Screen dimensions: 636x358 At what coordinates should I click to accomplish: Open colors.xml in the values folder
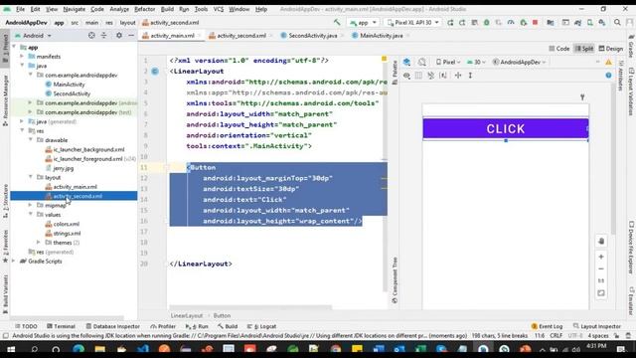[x=63, y=224]
